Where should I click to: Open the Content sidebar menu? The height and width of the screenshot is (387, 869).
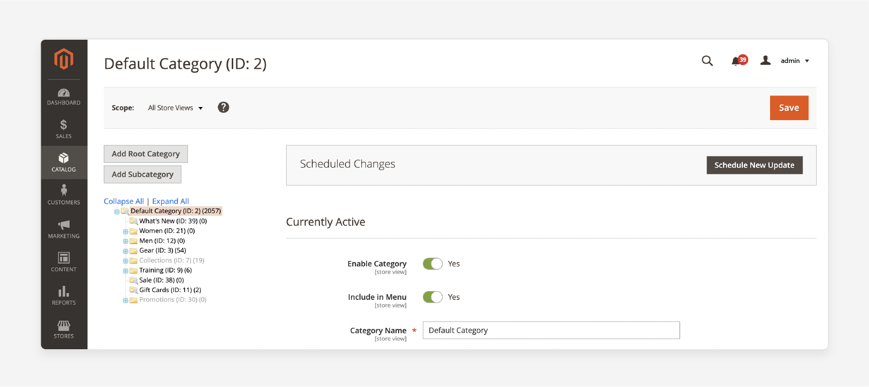pyautogui.click(x=64, y=262)
